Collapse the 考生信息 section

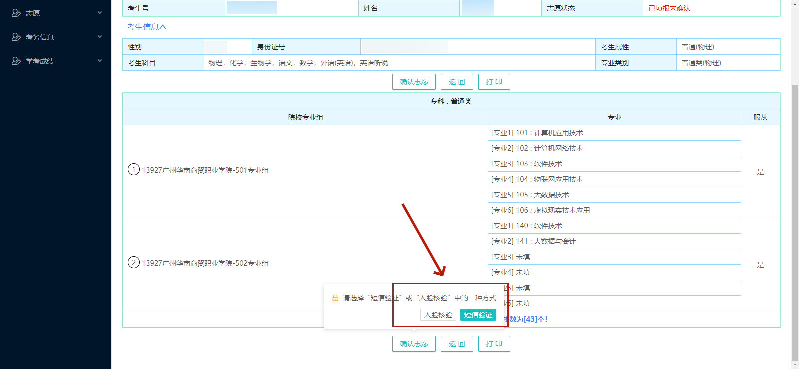(x=146, y=27)
